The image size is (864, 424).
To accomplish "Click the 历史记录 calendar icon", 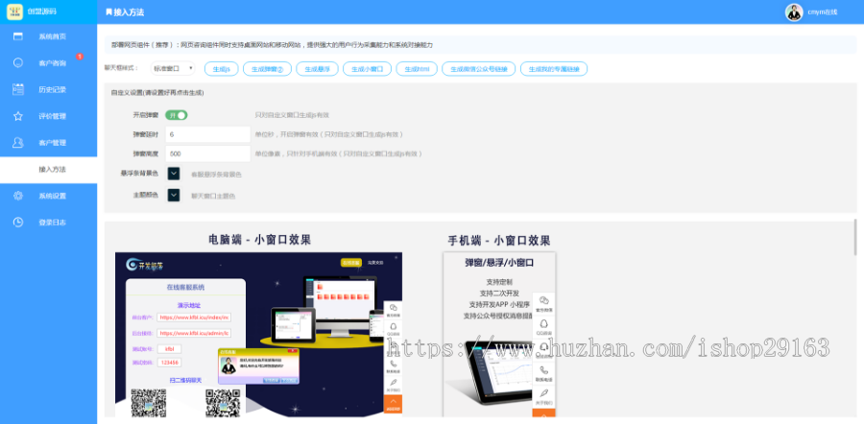I will tap(18, 89).
